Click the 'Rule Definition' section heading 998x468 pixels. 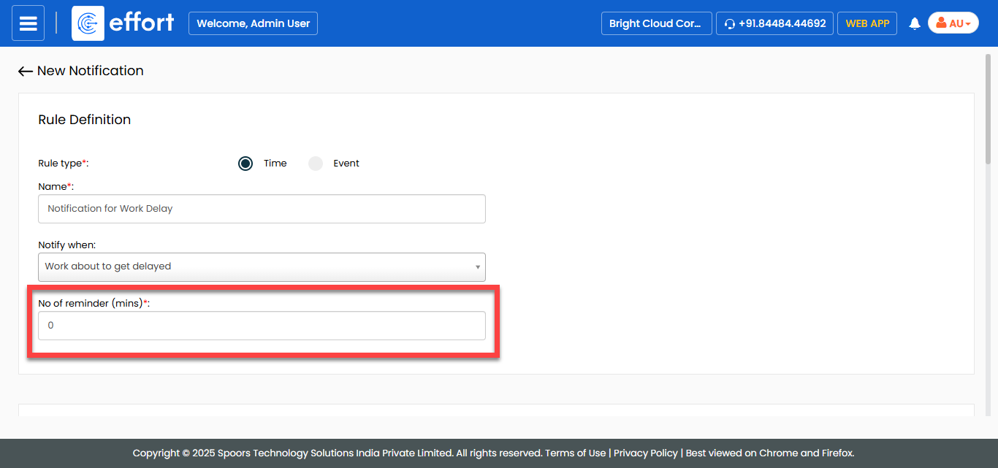(84, 120)
